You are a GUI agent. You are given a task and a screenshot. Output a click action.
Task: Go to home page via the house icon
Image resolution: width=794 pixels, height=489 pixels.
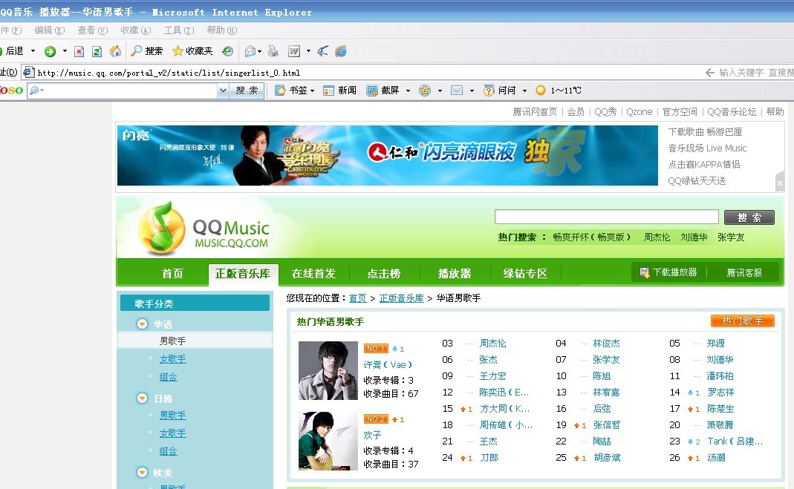click(115, 51)
